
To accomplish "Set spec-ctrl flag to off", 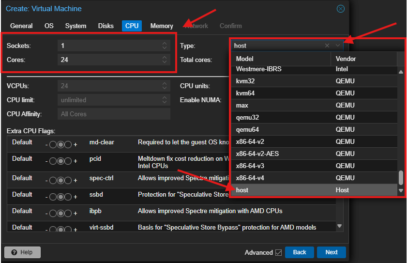I will tap(53, 180).
